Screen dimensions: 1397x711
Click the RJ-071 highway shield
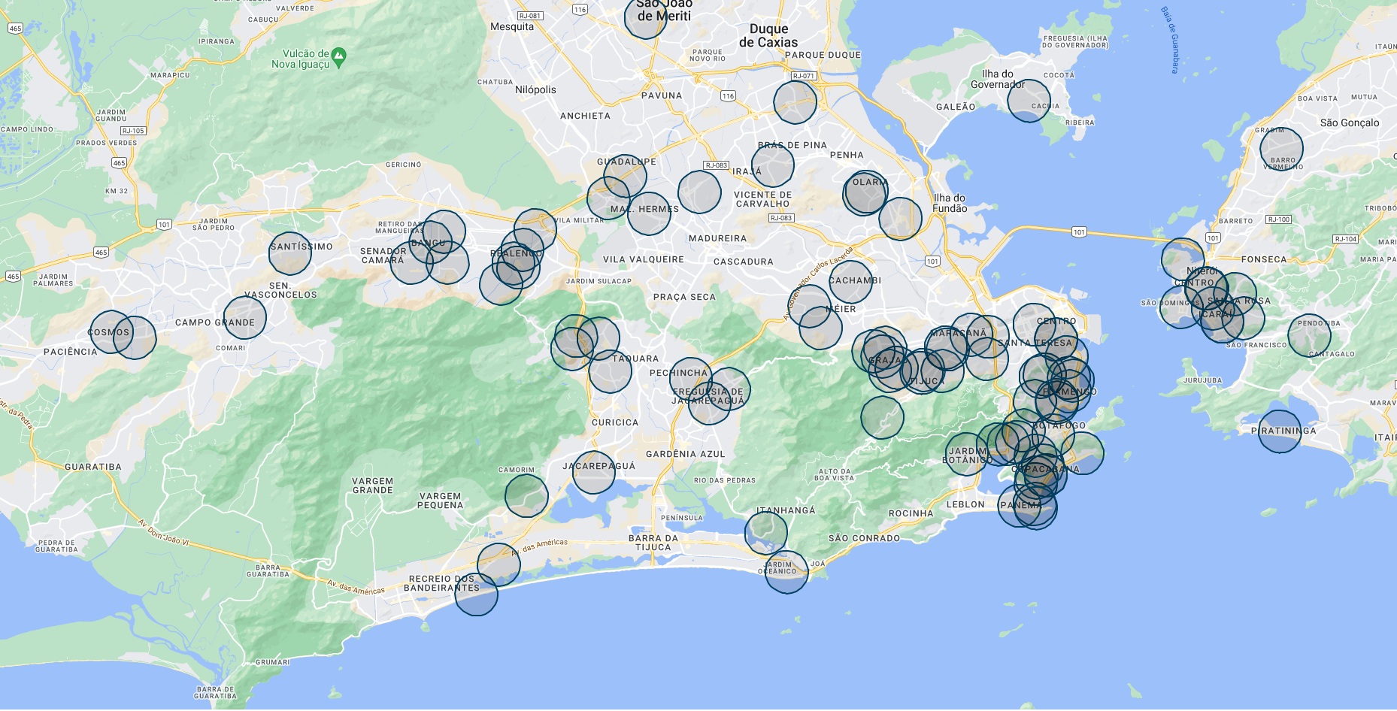point(804,76)
